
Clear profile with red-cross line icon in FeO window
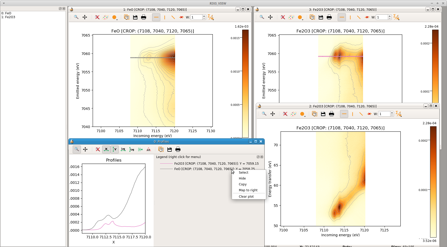[x=181, y=17]
